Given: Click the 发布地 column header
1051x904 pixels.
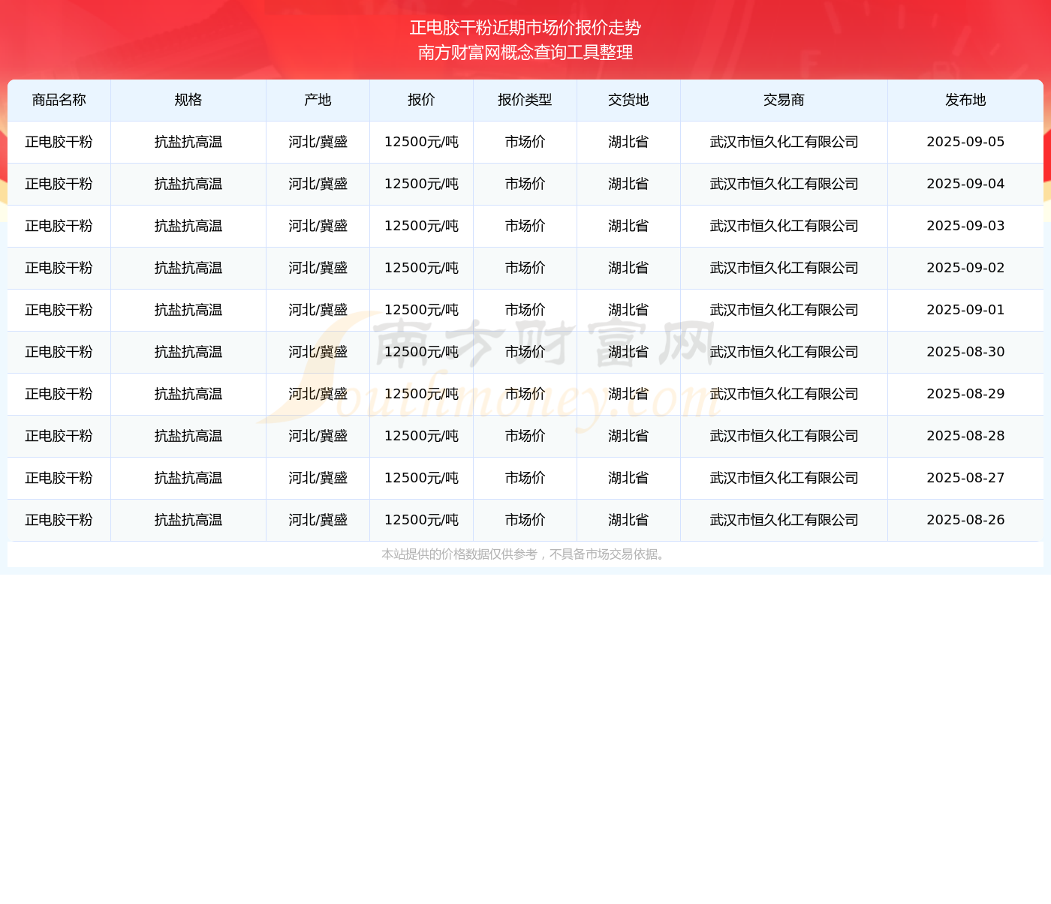Looking at the screenshot, I should pyautogui.click(x=965, y=100).
